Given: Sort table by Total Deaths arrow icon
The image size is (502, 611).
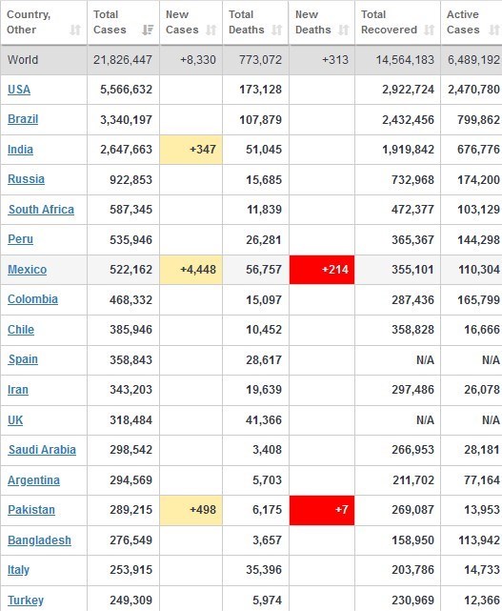Looking at the screenshot, I should [276, 30].
